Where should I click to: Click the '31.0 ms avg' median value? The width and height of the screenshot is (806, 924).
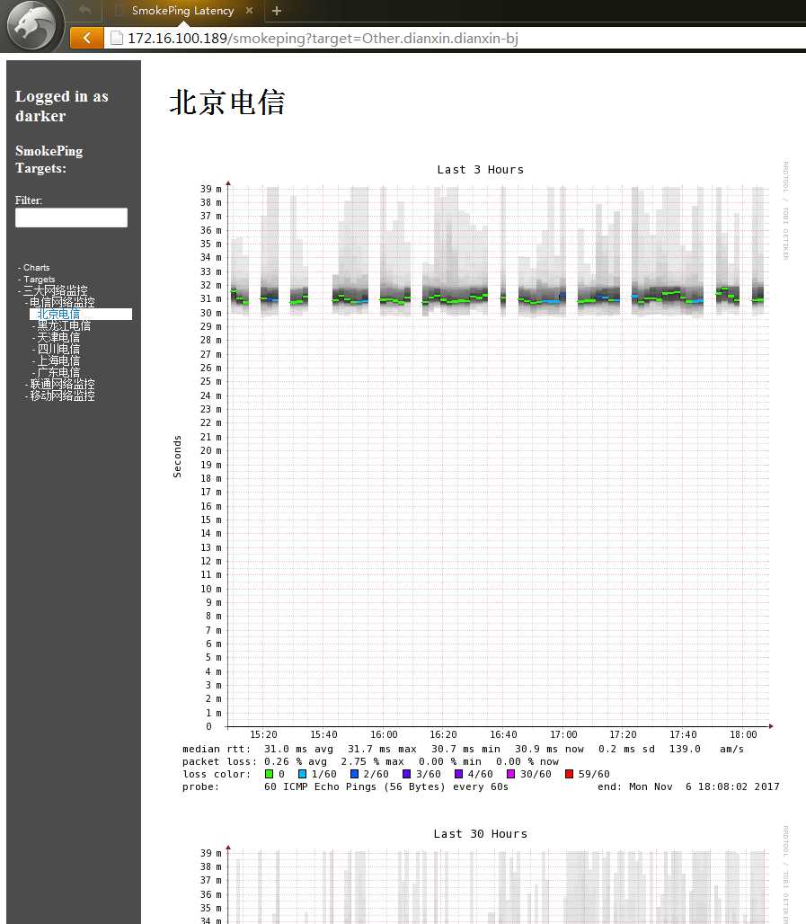pyautogui.click(x=298, y=749)
